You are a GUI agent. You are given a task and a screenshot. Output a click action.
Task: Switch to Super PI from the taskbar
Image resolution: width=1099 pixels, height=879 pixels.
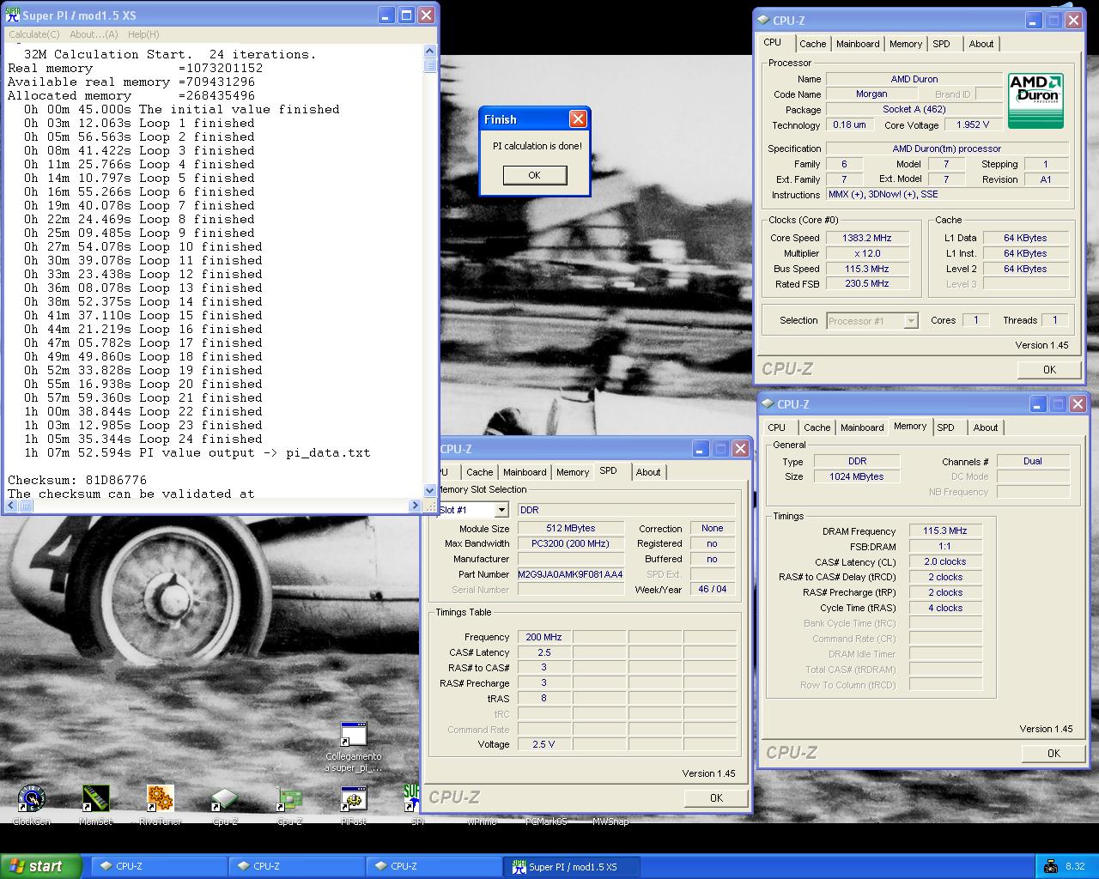[571, 866]
